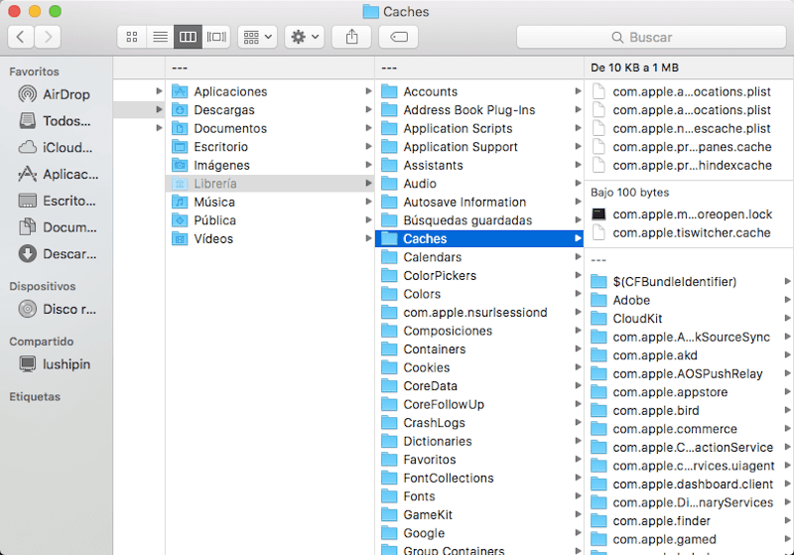794x555 pixels.
Task: Open the Fonts folder
Action: click(479, 496)
